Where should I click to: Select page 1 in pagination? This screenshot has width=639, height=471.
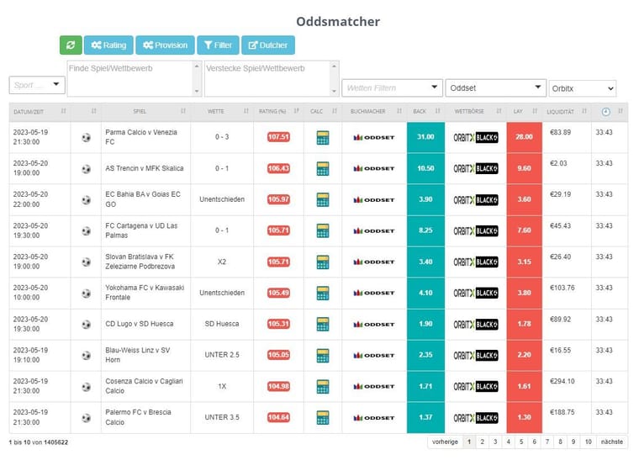469,442
